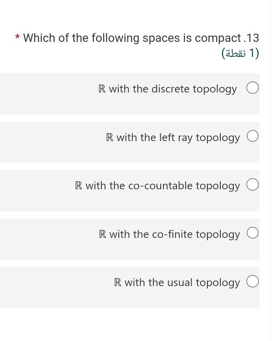Click the 'with the co-finite topology' label text
This screenshot has width=273, height=341.
coord(174,234)
